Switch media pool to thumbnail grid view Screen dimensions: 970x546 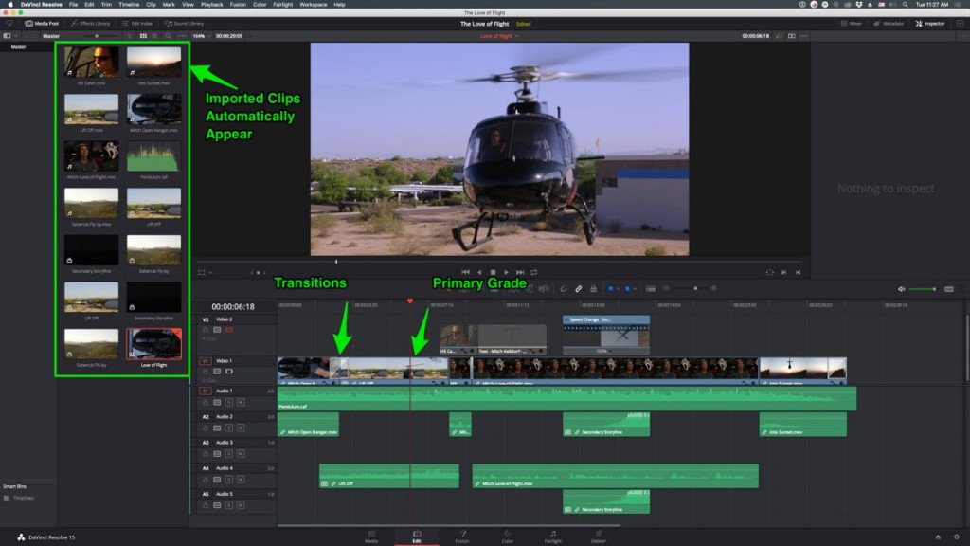coord(144,36)
